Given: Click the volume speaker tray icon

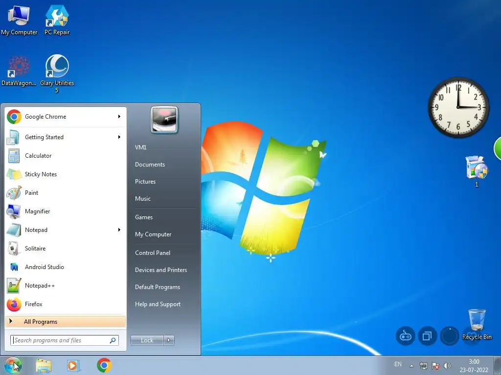Looking at the screenshot, I should tap(447, 366).
